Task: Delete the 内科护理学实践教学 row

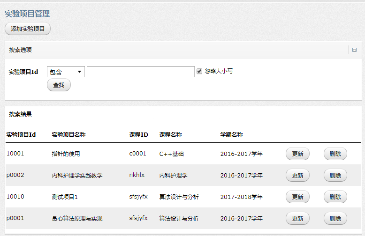Action: tap(335, 176)
